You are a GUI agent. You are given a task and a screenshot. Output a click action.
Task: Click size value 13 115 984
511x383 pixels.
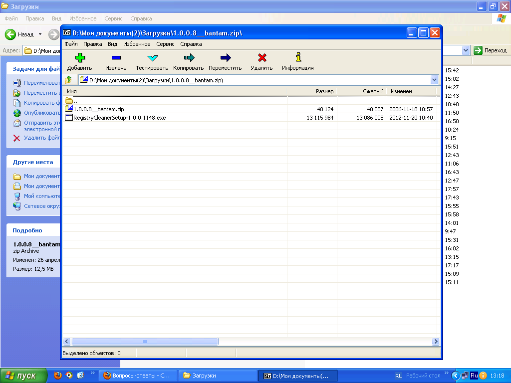pos(320,118)
